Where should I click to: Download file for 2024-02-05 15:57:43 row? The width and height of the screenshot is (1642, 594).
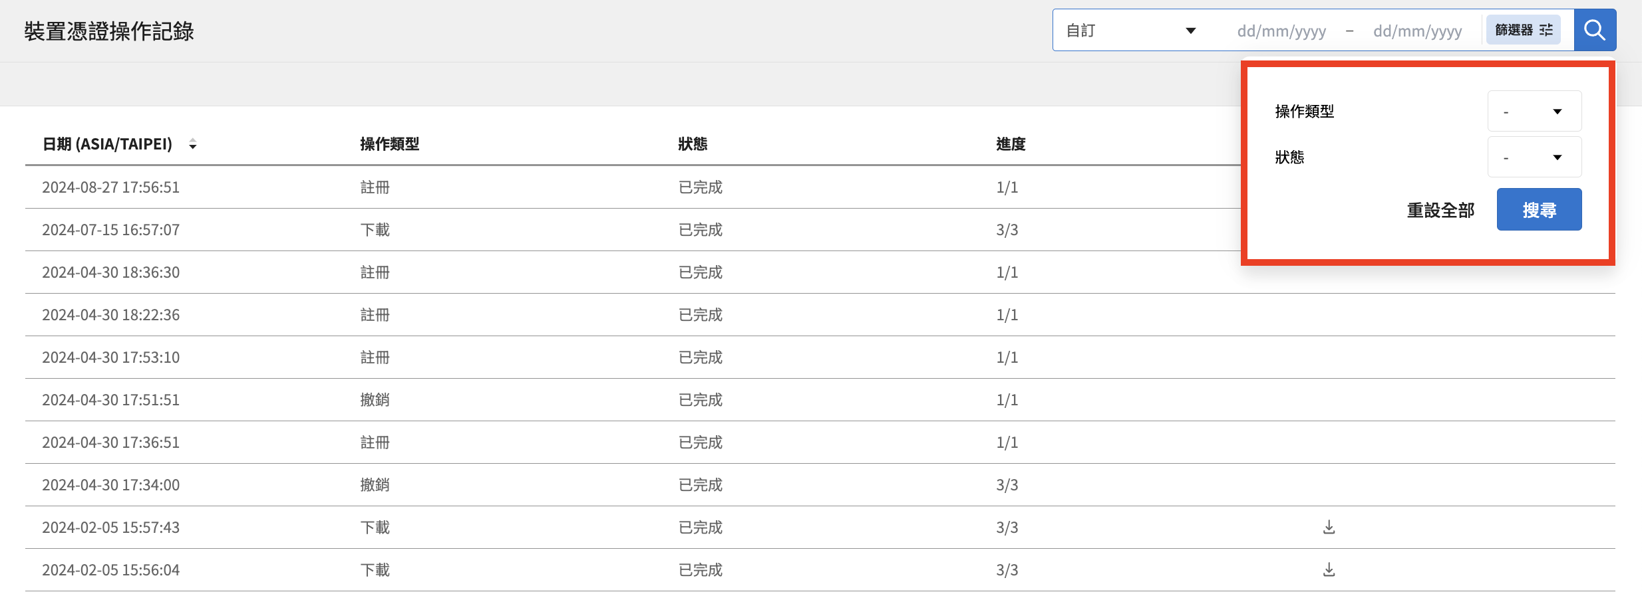(x=1329, y=527)
